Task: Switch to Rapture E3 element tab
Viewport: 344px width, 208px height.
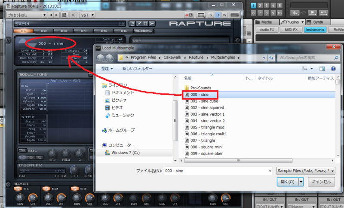Action: (63, 31)
